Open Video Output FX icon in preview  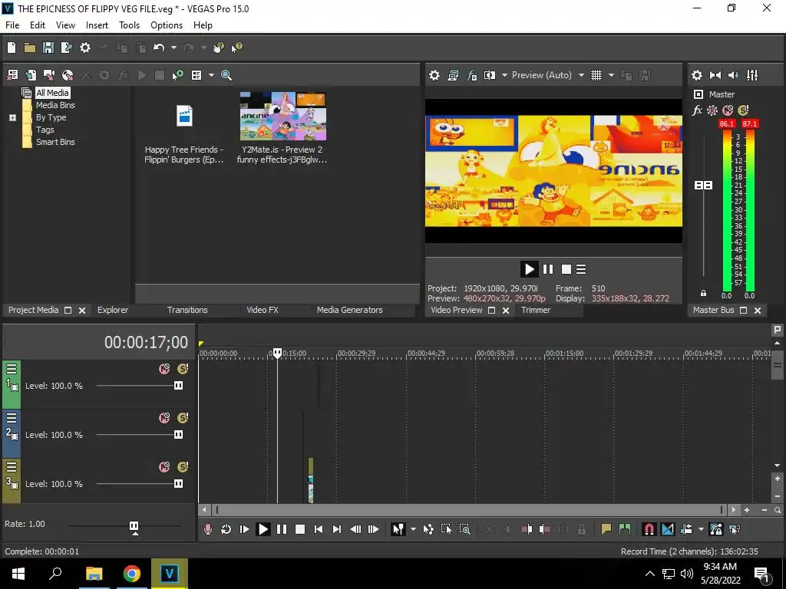[471, 75]
